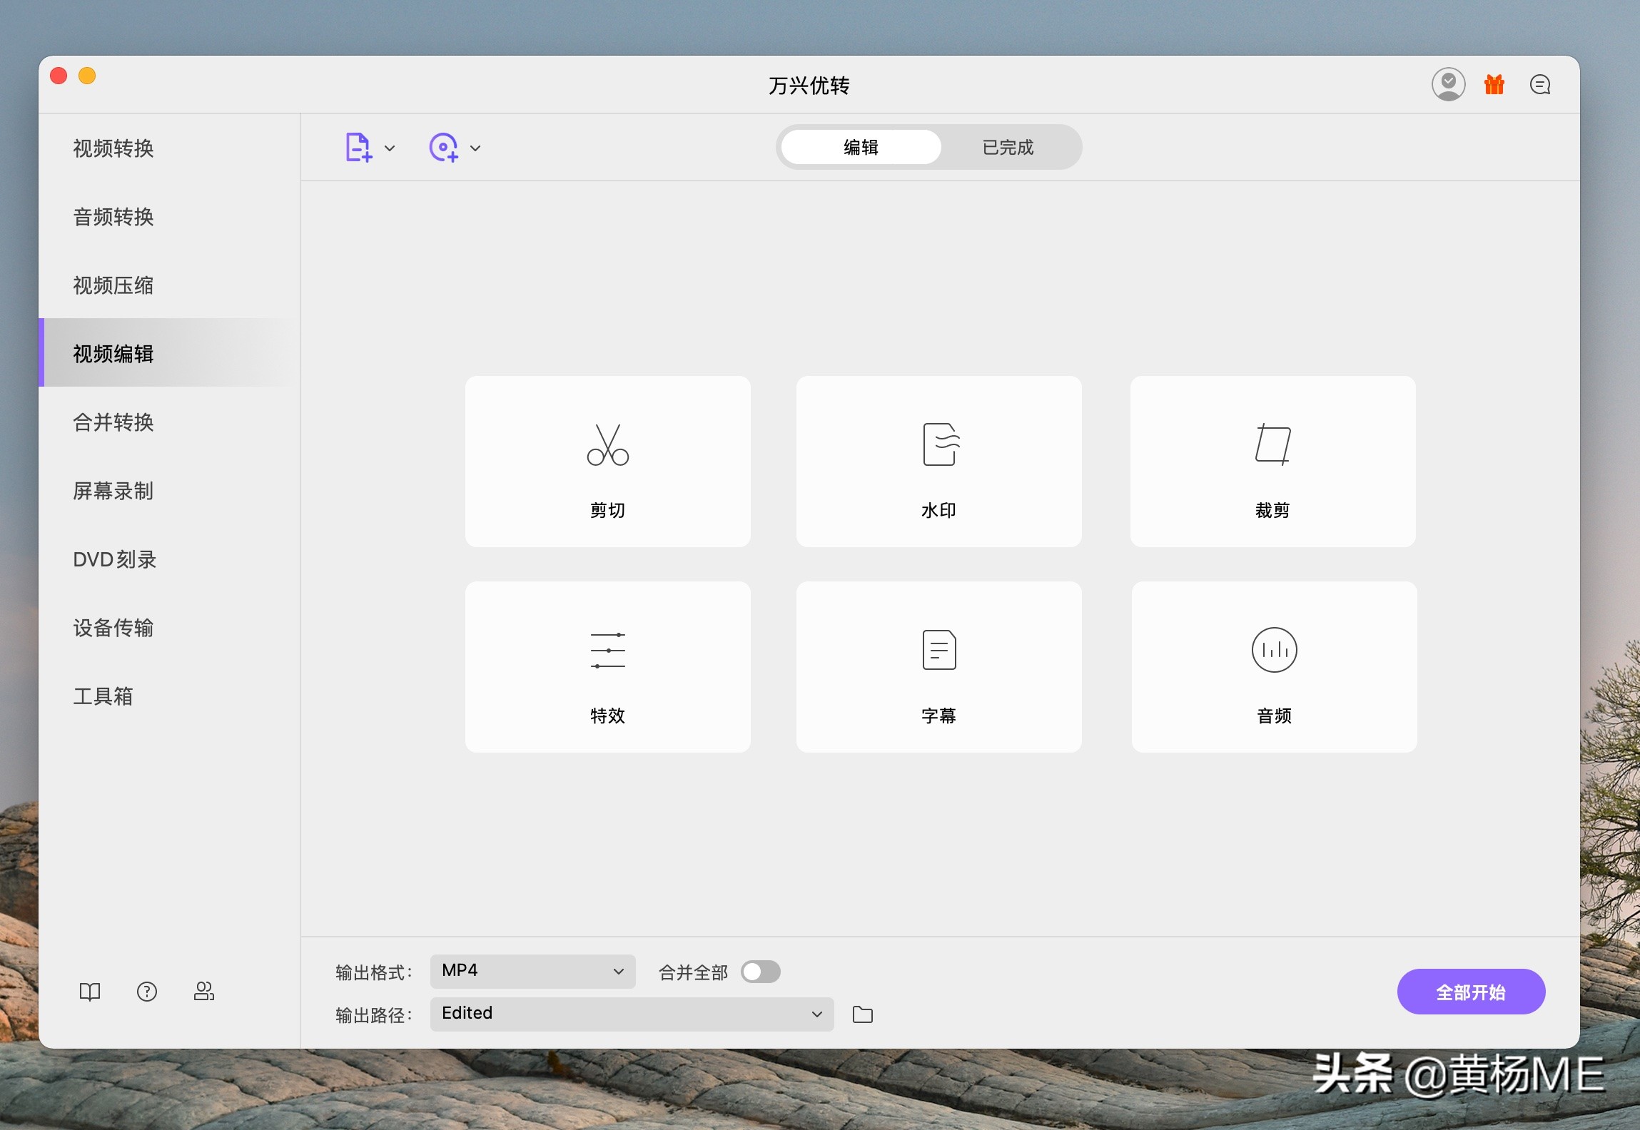
Task: Click the 全部开始 button
Action: [1471, 992]
